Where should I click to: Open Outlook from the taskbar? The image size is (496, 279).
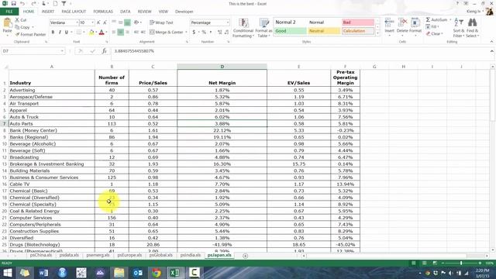138,272
